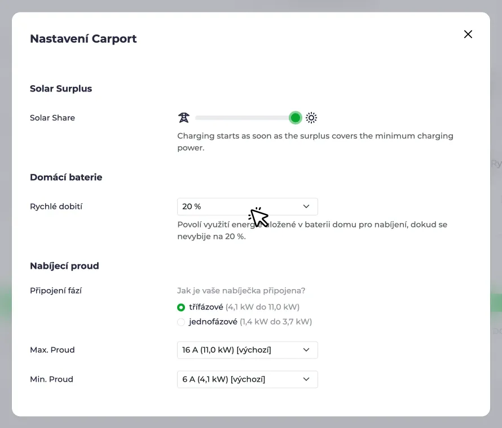Click the Solar Share label

click(52, 117)
